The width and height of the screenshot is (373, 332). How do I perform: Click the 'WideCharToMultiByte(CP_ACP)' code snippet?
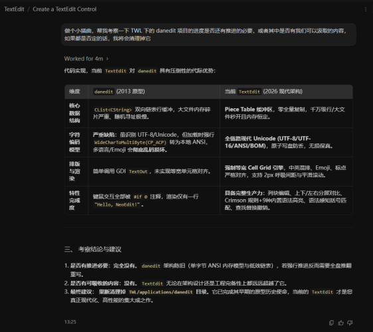pyautogui.click(x=130, y=142)
